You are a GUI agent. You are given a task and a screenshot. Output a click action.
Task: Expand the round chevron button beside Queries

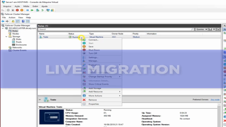(218, 29)
